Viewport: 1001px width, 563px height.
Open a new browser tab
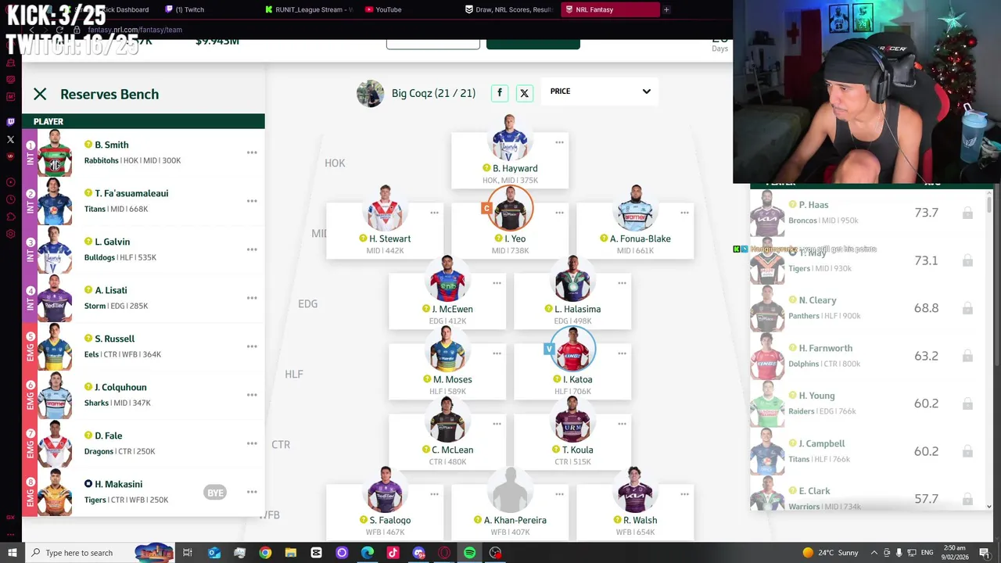click(666, 9)
